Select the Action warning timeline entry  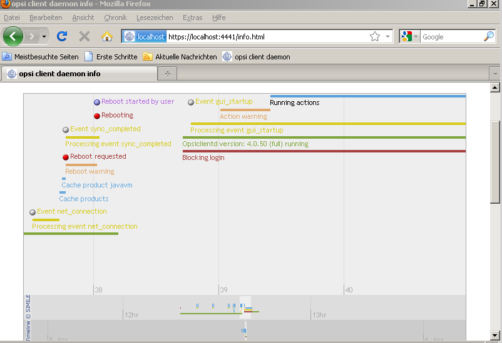(243, 116)
